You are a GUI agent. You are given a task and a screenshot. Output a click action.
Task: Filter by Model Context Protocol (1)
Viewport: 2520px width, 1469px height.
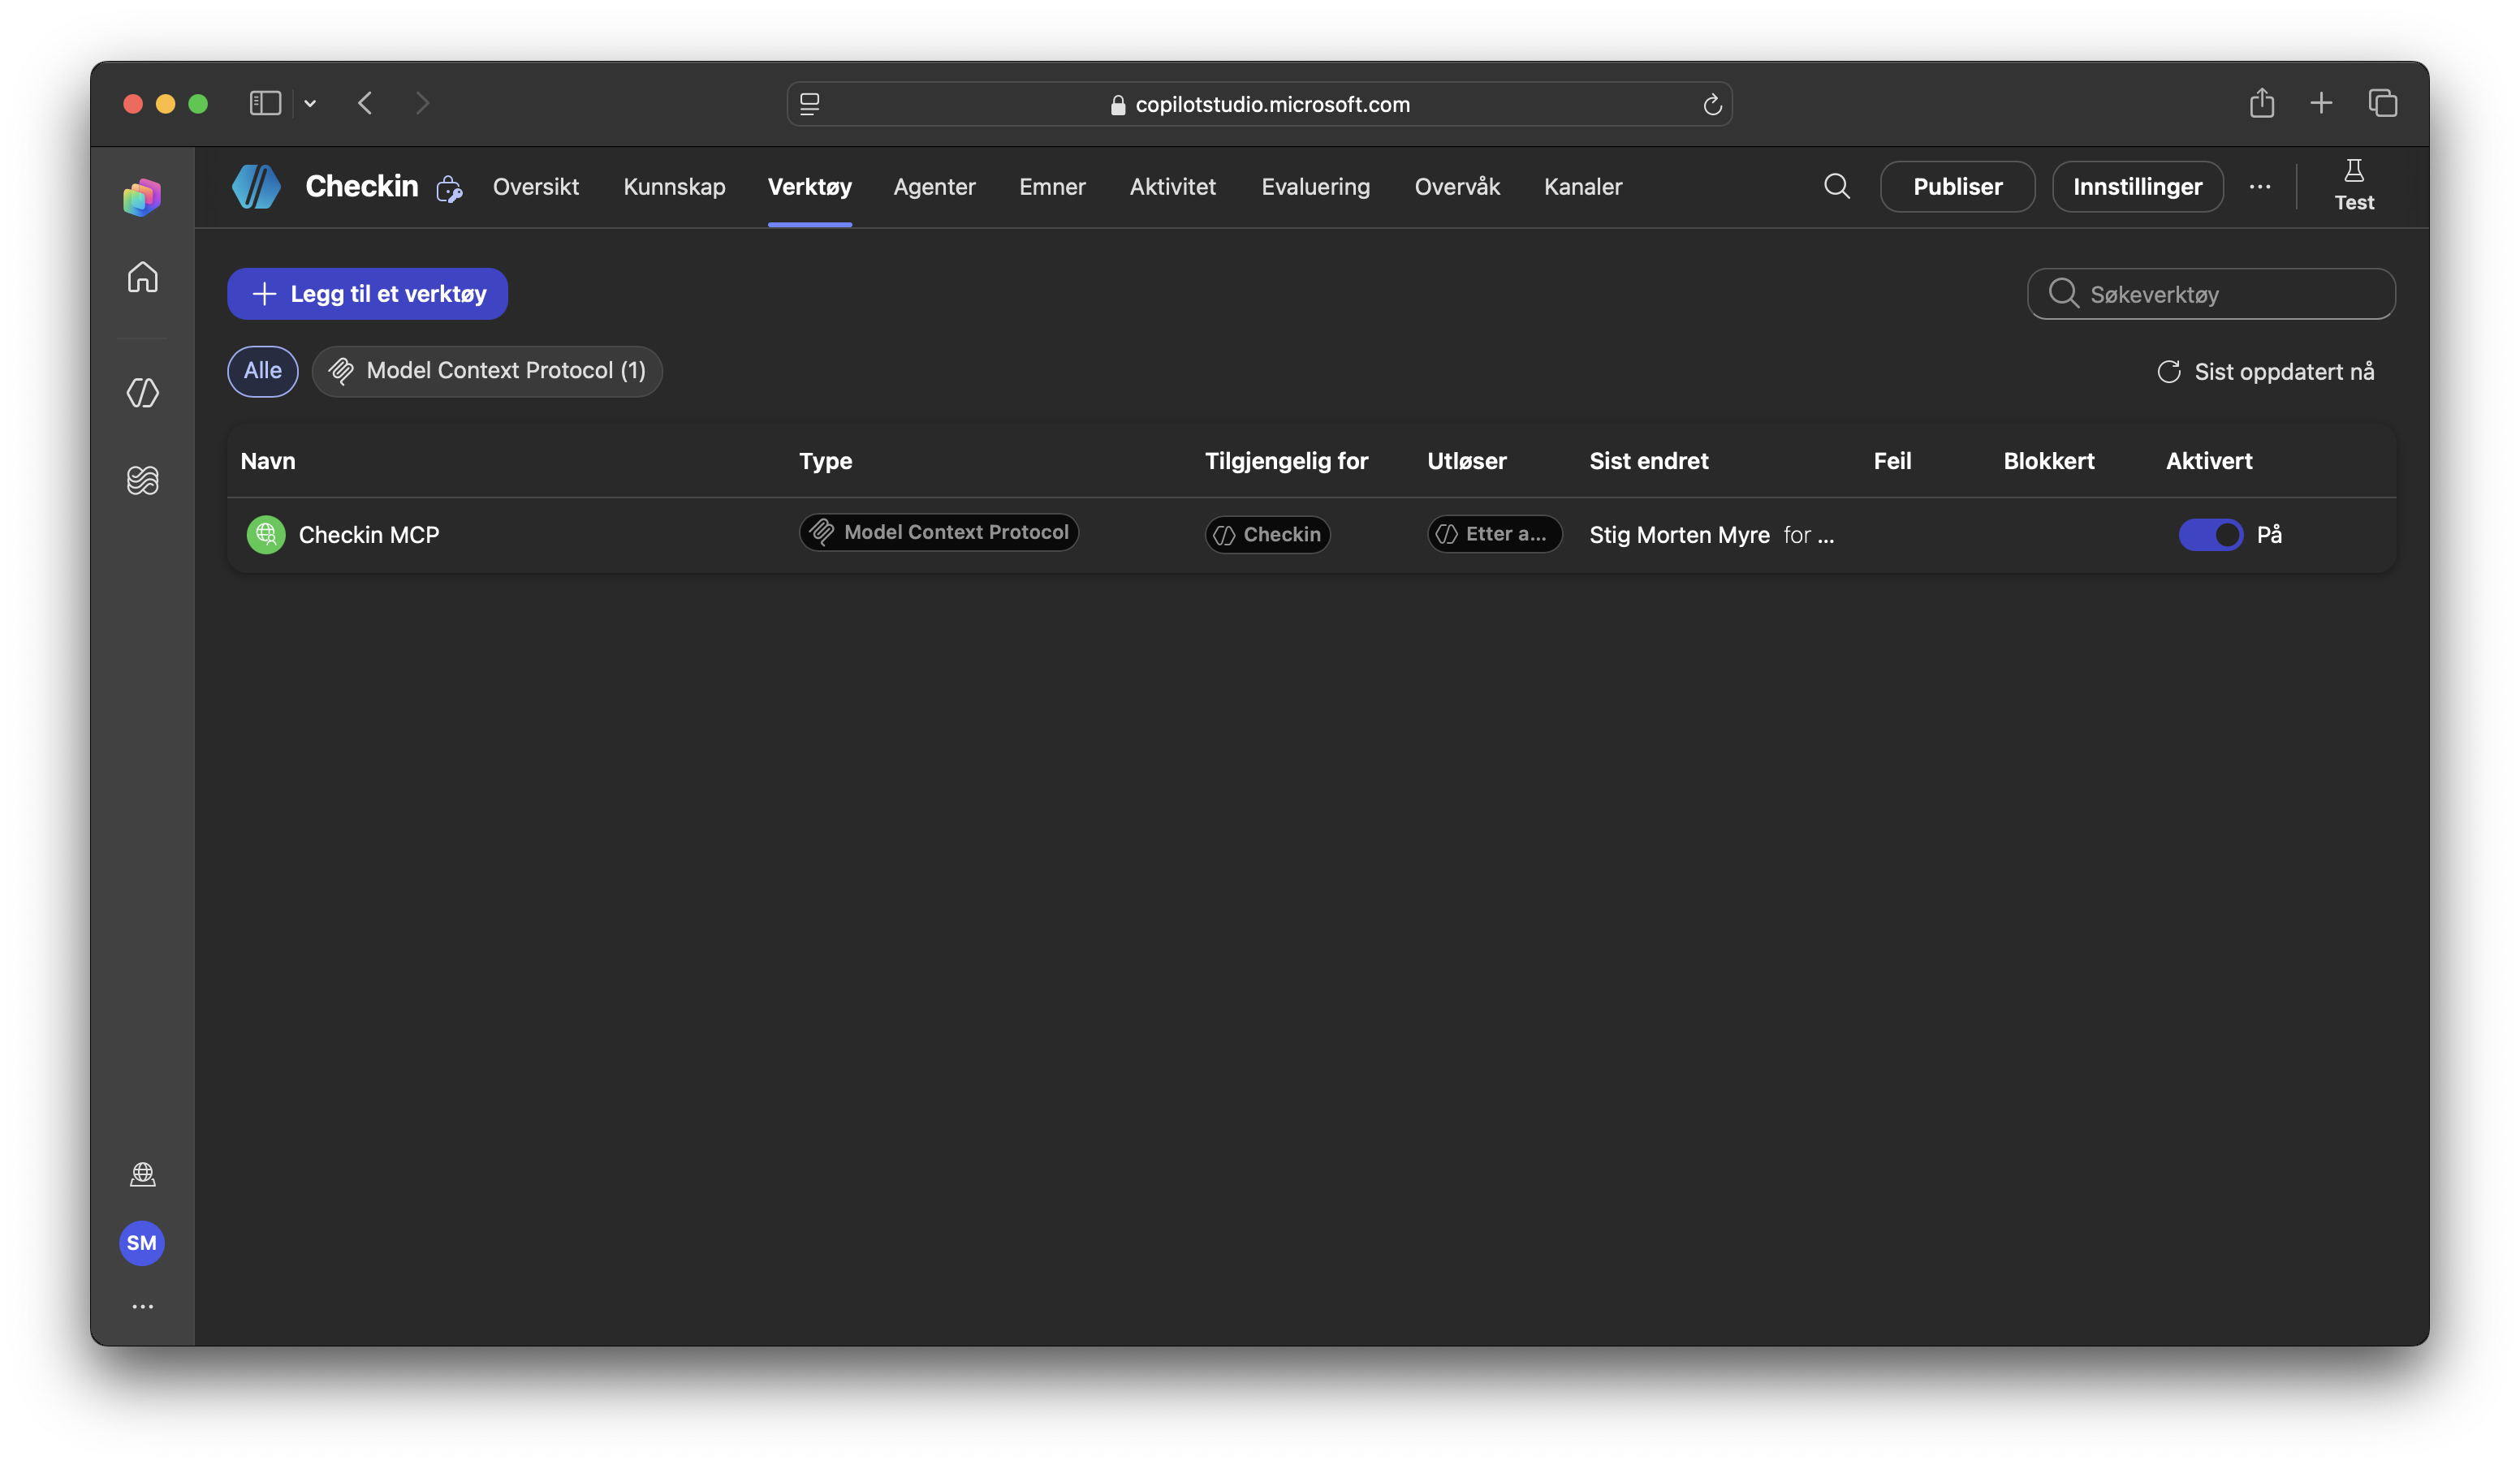tap(487, 371)
